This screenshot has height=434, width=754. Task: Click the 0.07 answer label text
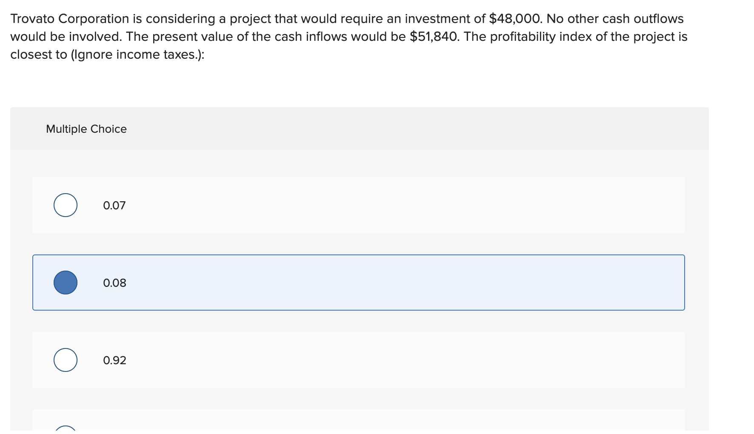pos(114,205)
